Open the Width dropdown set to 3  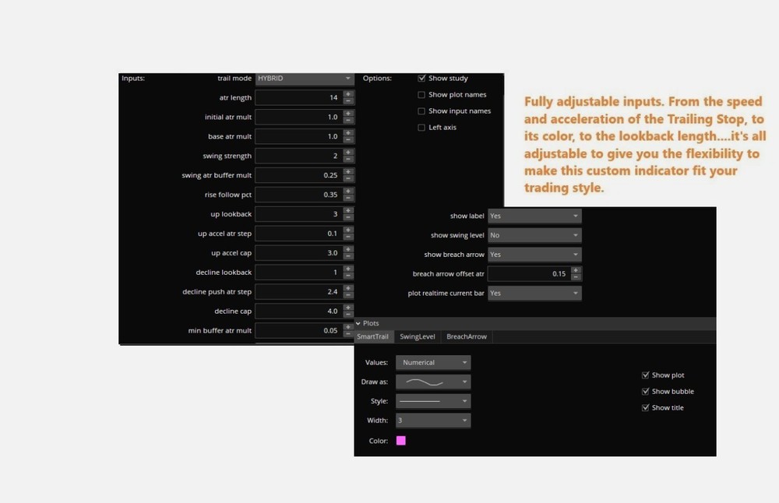433,420
